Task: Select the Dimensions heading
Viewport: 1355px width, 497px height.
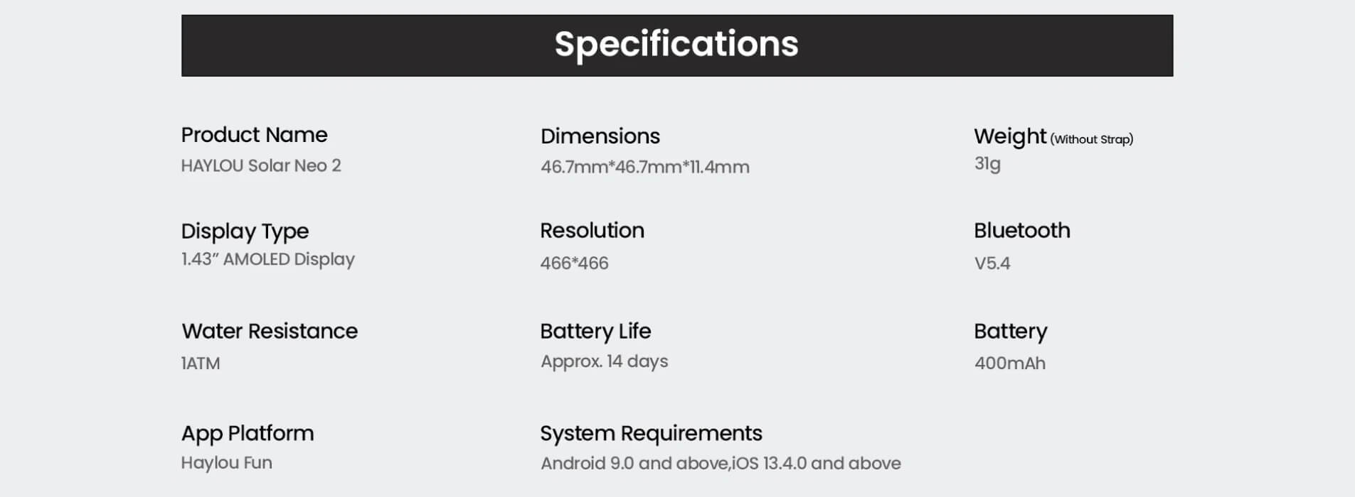Action: [600, 136]
